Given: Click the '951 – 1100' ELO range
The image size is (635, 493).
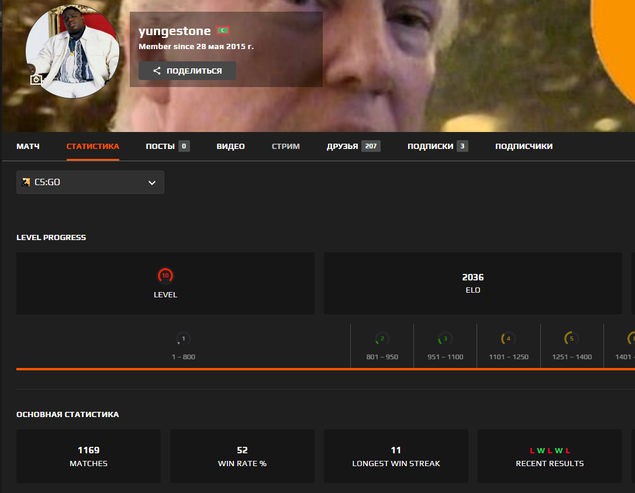Looking at the screenshot, I should click(445, 357).
